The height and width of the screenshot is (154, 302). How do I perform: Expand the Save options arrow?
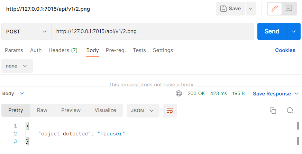[251, 9]
